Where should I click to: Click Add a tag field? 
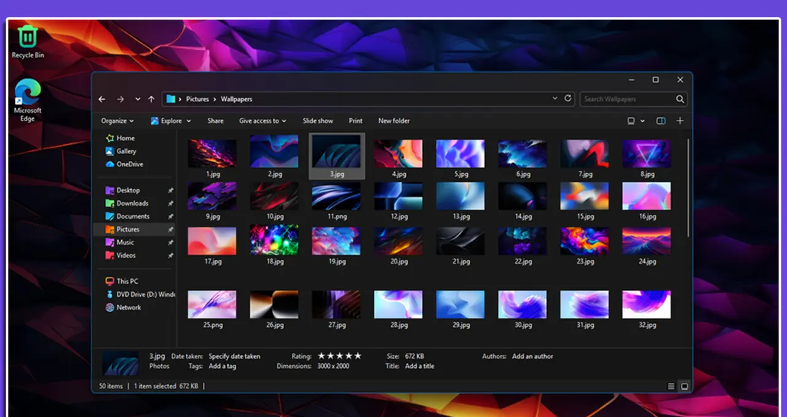point(222,366)
